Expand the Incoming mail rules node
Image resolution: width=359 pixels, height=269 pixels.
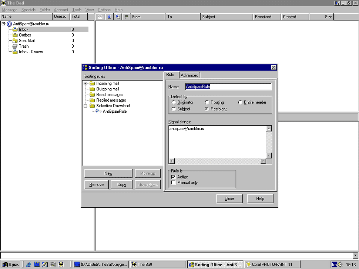point(85,84)
